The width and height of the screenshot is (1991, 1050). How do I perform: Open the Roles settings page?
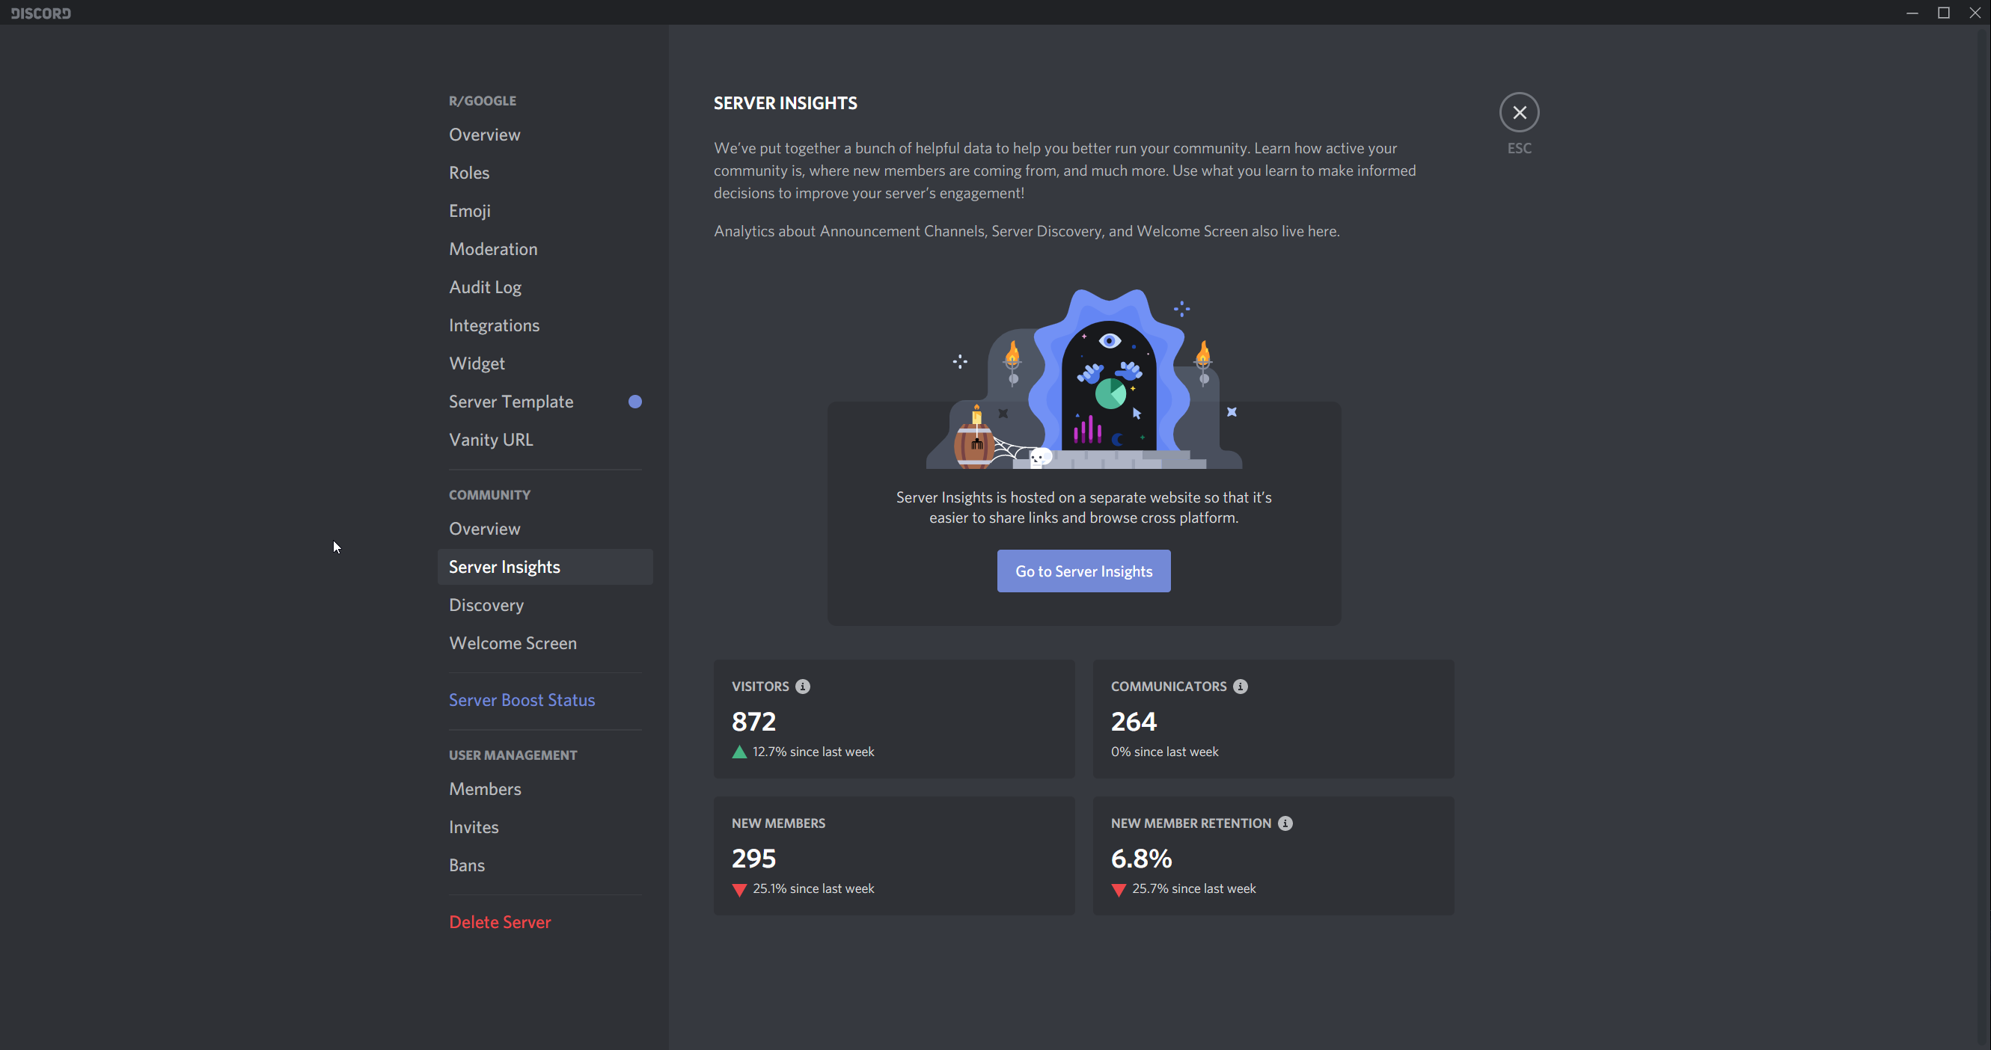469,172
